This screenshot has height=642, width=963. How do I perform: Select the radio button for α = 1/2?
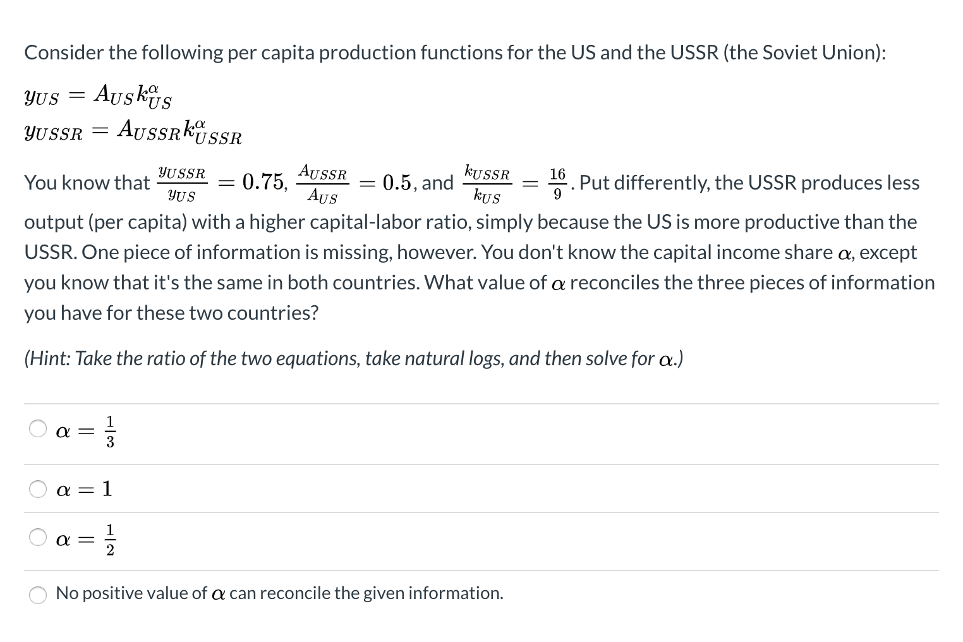tap(37, 536)
